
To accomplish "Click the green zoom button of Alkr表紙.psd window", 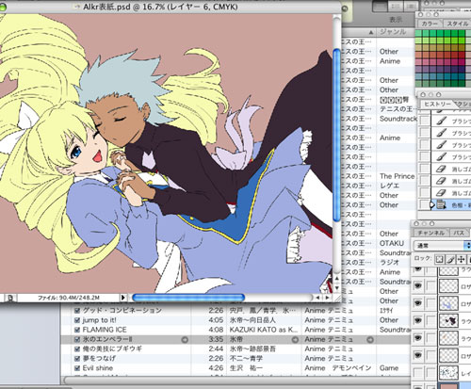I will [2, 7].
